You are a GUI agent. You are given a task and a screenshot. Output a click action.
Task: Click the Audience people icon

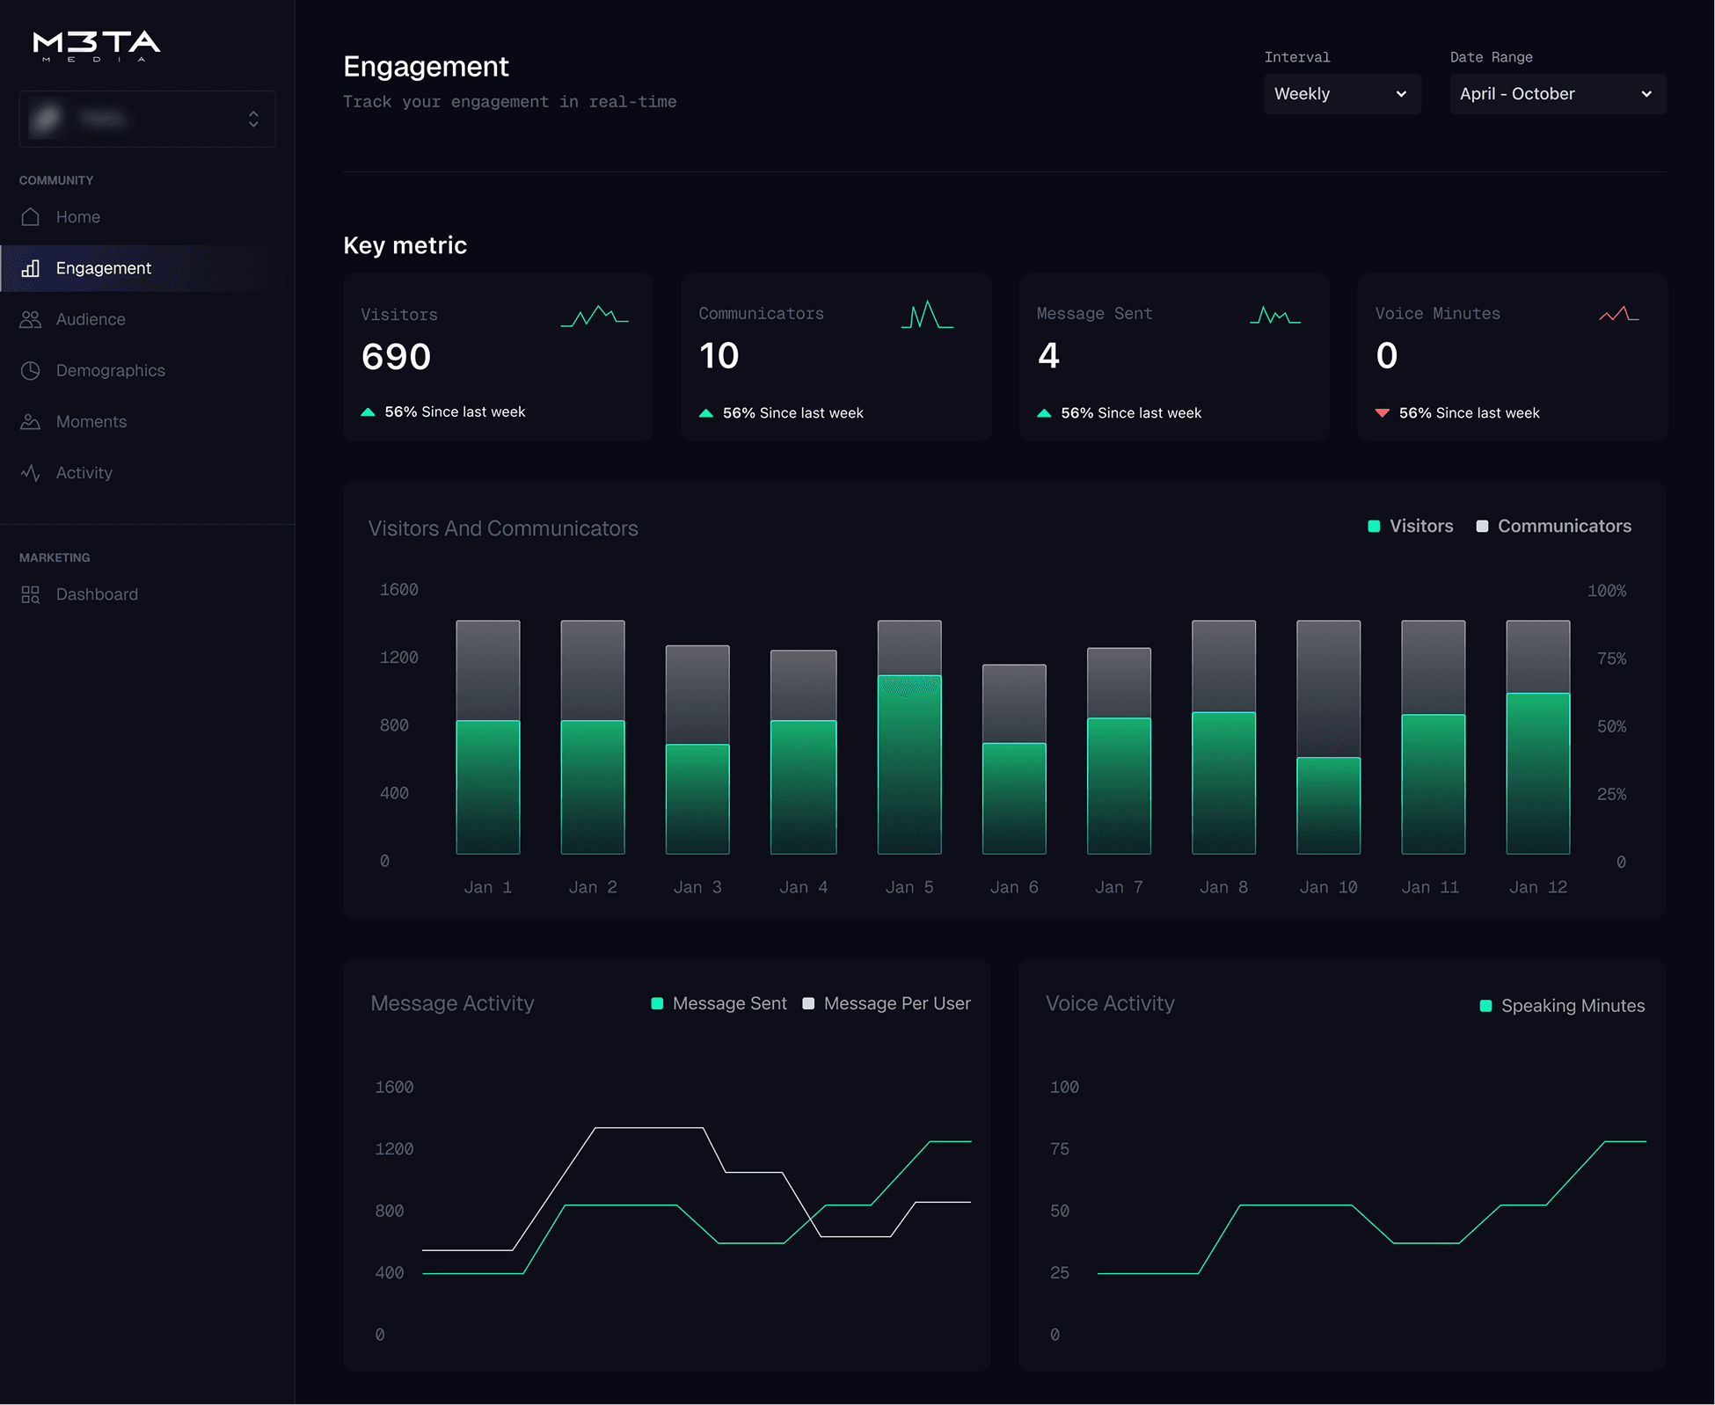coord(31,319)
